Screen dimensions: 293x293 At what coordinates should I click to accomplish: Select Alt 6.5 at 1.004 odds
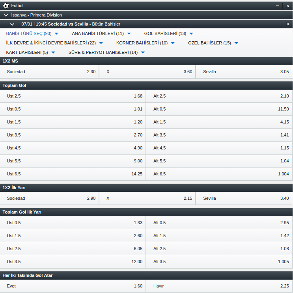[x=219, y=174]
